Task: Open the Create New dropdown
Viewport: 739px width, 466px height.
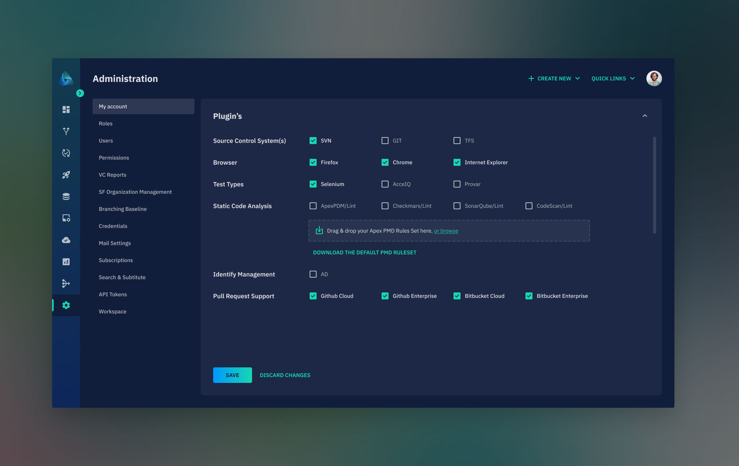Action: 554,78
